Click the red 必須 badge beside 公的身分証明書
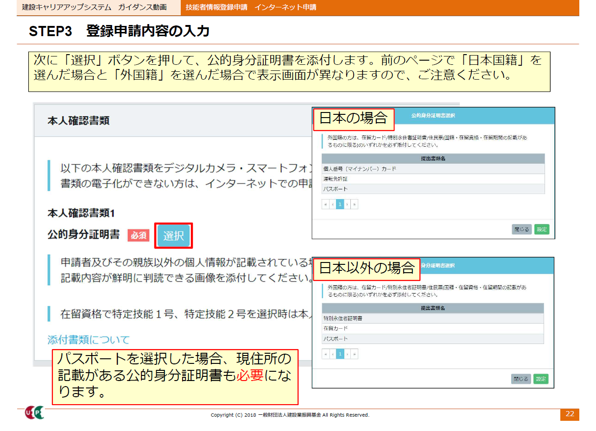 click(139, 236)
